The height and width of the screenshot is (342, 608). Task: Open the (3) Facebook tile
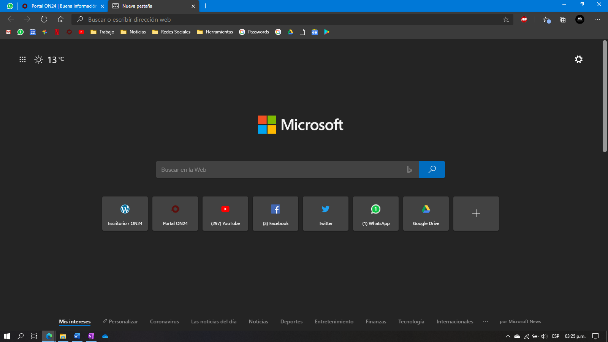pos(275,214)
